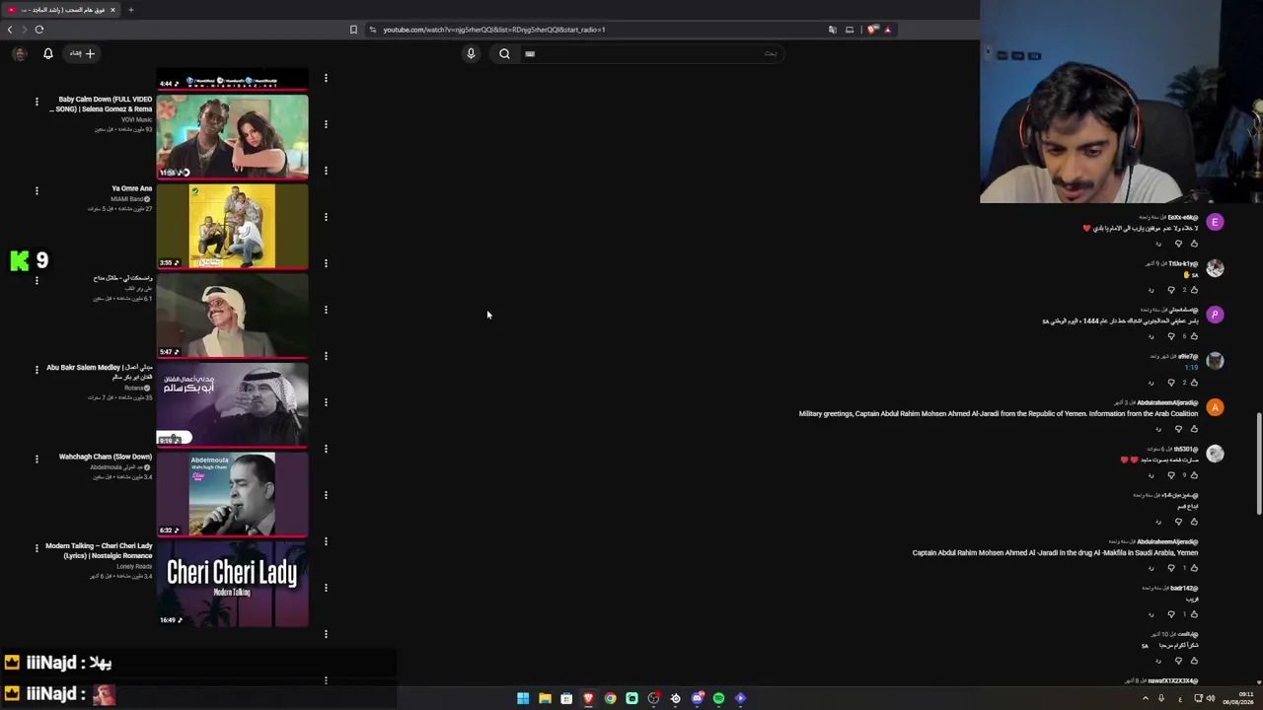Open the taskbar volume control
Image resolution: width=1263 pixels, height=710 pixels.
pyautogui.click(x=1211, y=698)
